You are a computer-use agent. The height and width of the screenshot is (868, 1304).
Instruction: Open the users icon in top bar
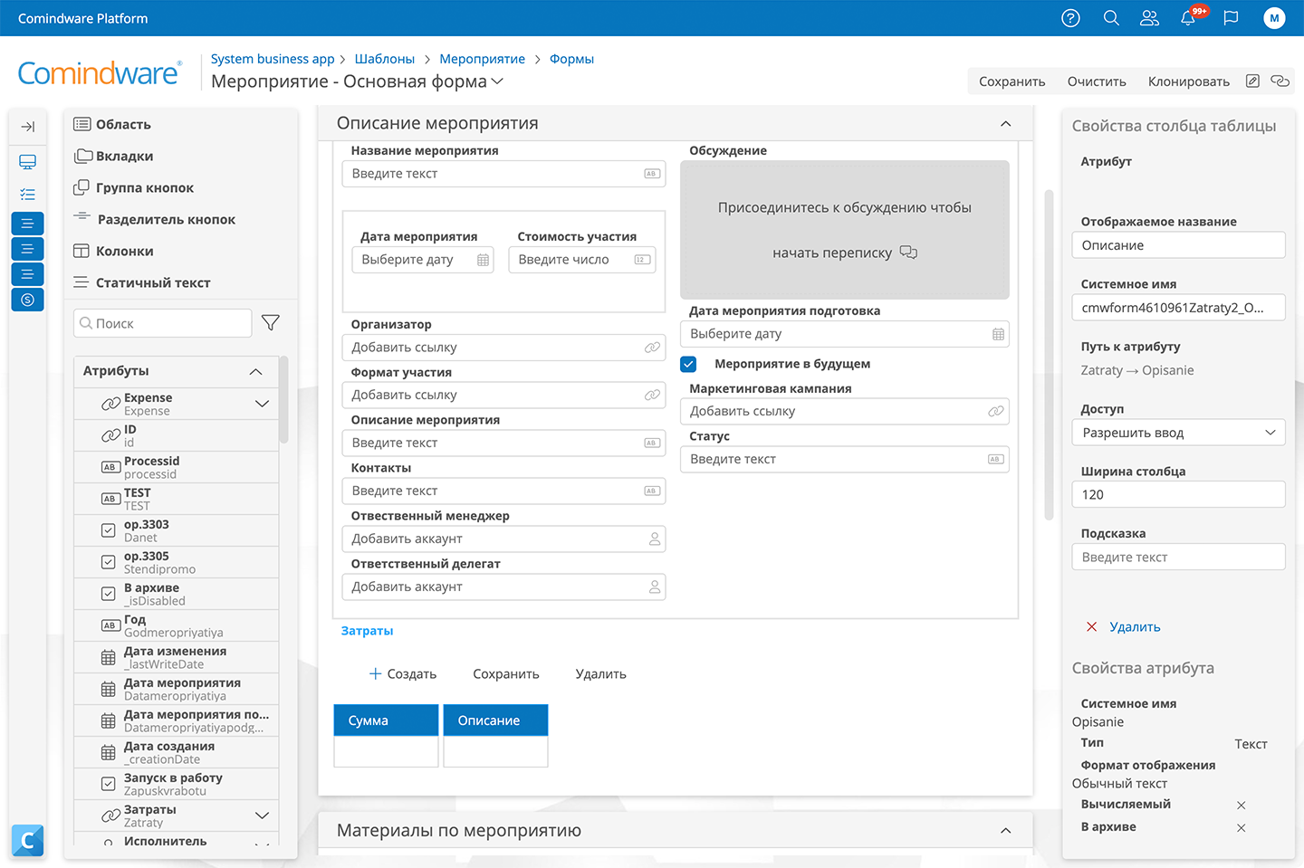(x=1149, y=18)
